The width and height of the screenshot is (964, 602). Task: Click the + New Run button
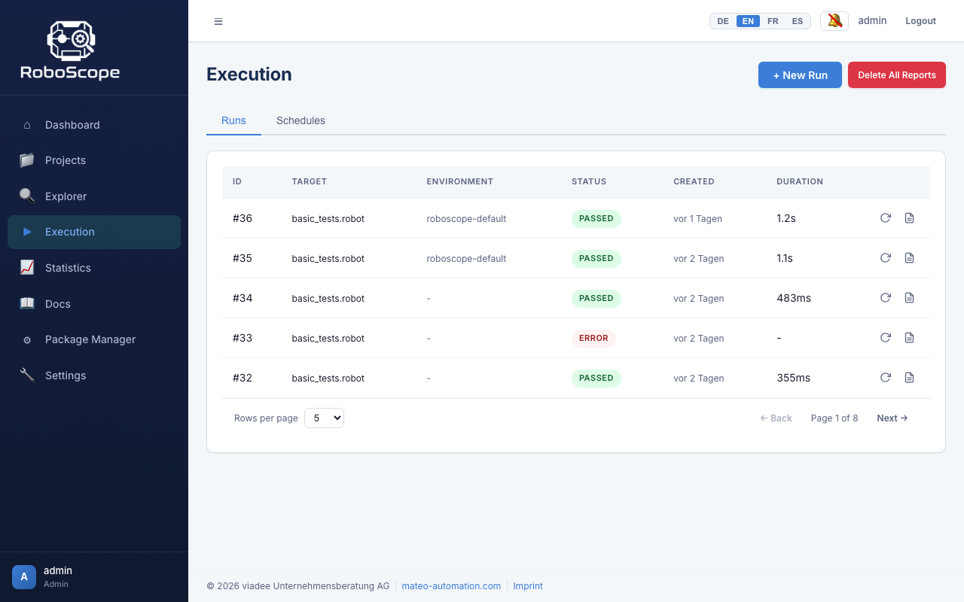pos(800,74)
